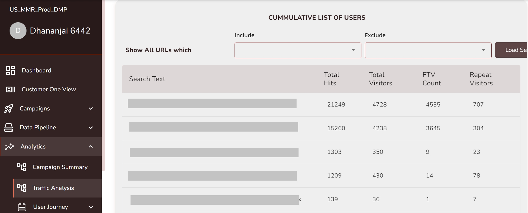Click the User Journey calendar icon
This screenshot has width=528, height=213.
[x=22, y=207]
